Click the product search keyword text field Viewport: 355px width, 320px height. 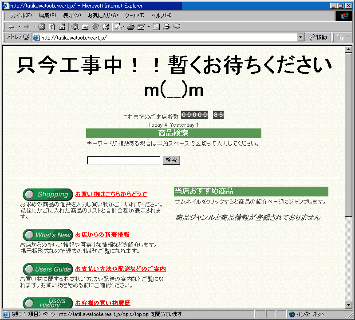[124, 160]
